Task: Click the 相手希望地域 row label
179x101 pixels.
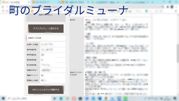Action: [x=31, y=55]
